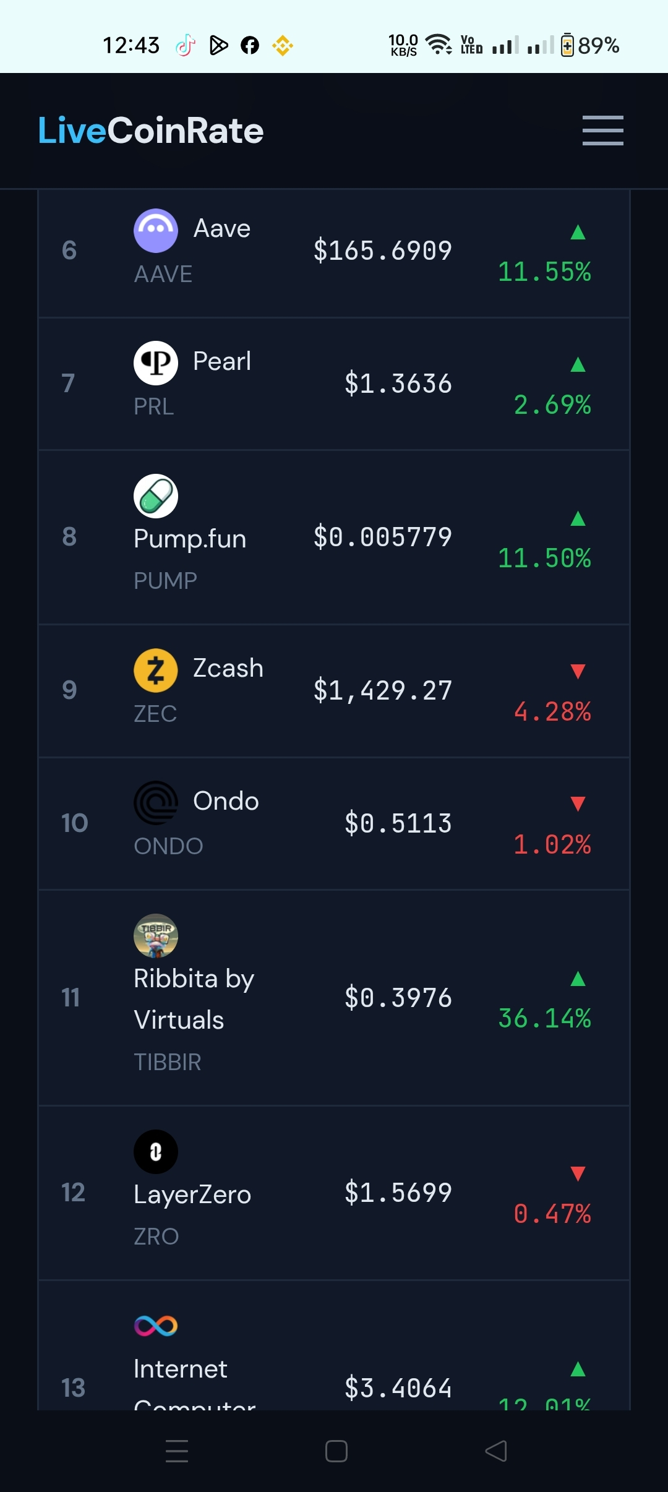Open the hamburger menu

[x=602, y=131]
